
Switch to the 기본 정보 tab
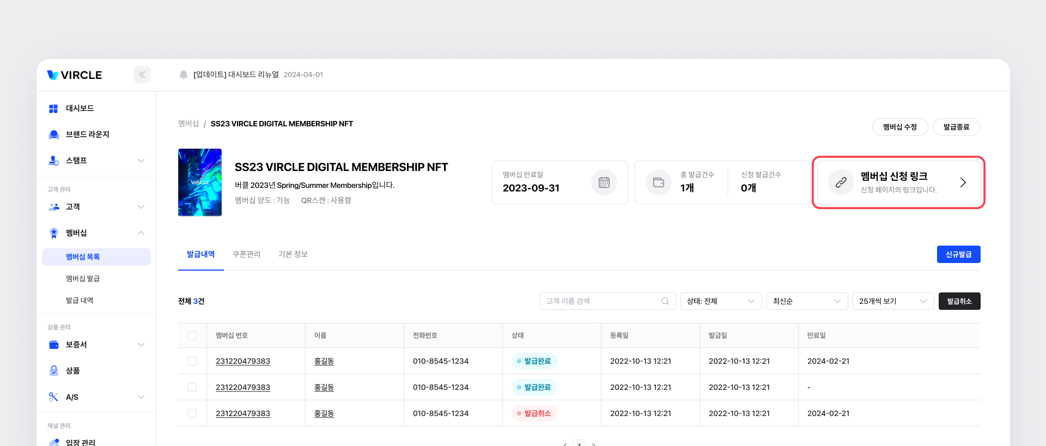click(293, 254)
